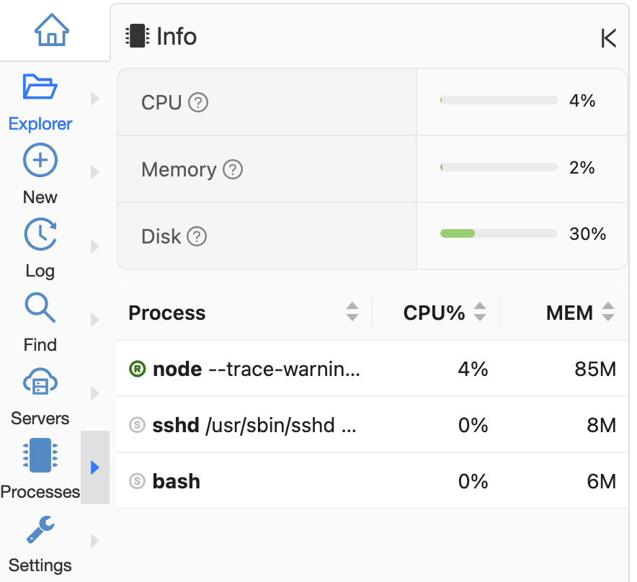
Task: Select the Processes chip icon
Action: coord(40,456)
